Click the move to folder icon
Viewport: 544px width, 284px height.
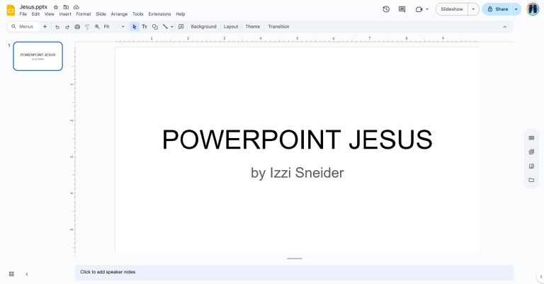pos(66,7)
